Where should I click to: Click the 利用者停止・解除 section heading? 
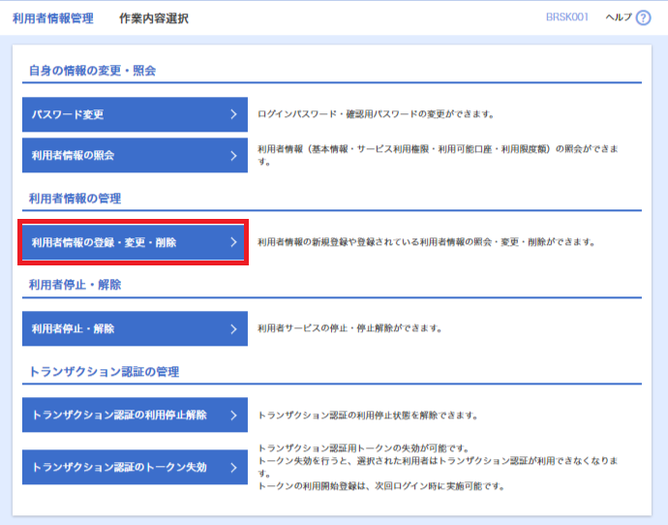pyautogui.click(x=75, y=285)
